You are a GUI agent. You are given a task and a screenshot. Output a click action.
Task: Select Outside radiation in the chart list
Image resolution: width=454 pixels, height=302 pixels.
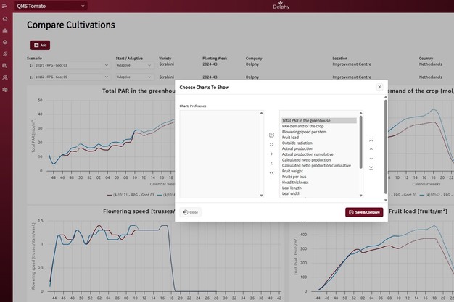click(297, 143)
